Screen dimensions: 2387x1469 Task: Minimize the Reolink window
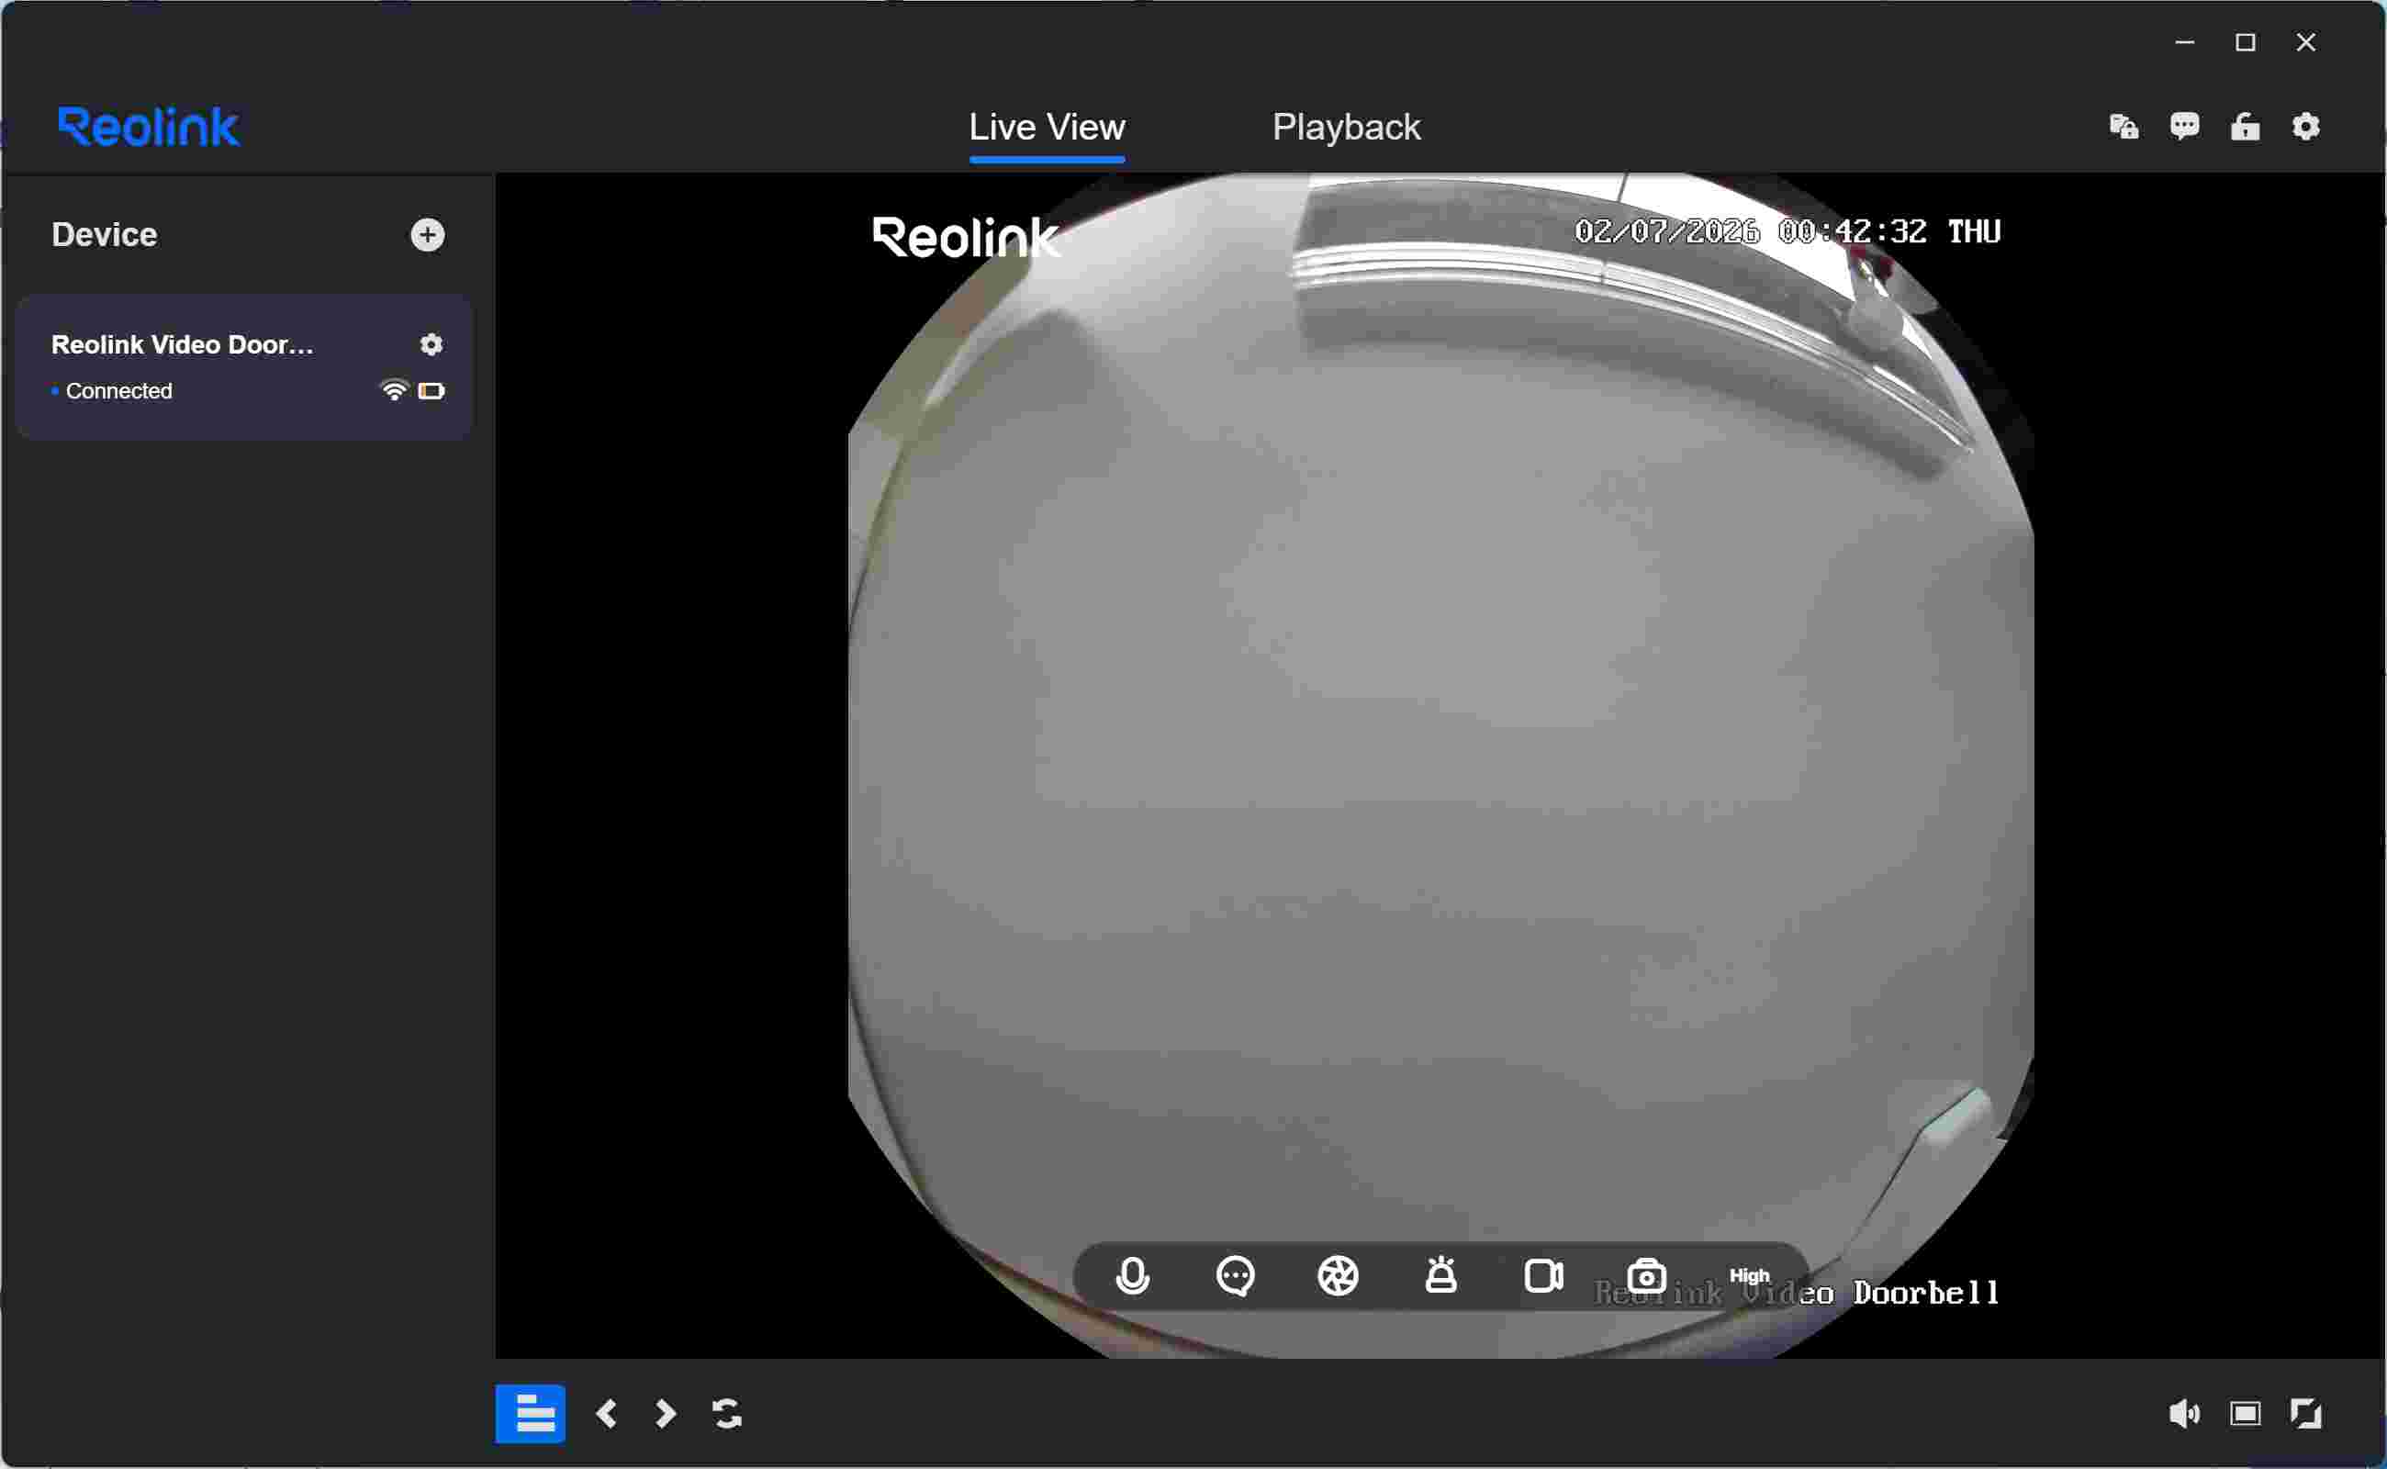click(2185, 43)
